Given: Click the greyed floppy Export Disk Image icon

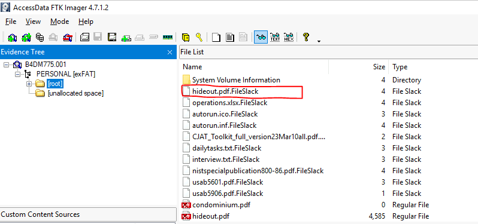Looking at the screenshot, I should pyautogui.click(x=98, y=38).
